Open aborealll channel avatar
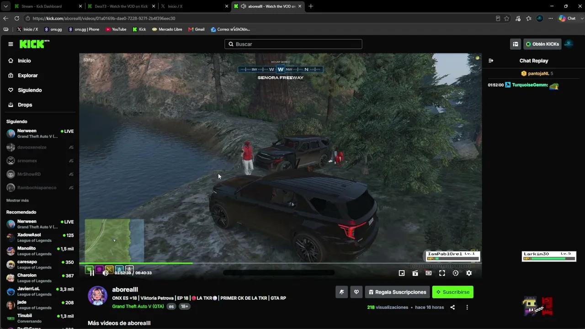Screen dimensions: 585x329 point(97,296)
